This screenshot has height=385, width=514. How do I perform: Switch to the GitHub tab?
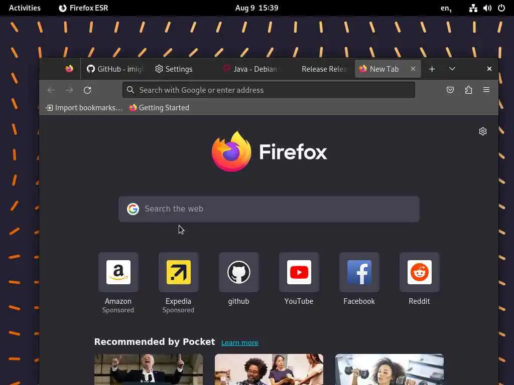coord(115,69)
